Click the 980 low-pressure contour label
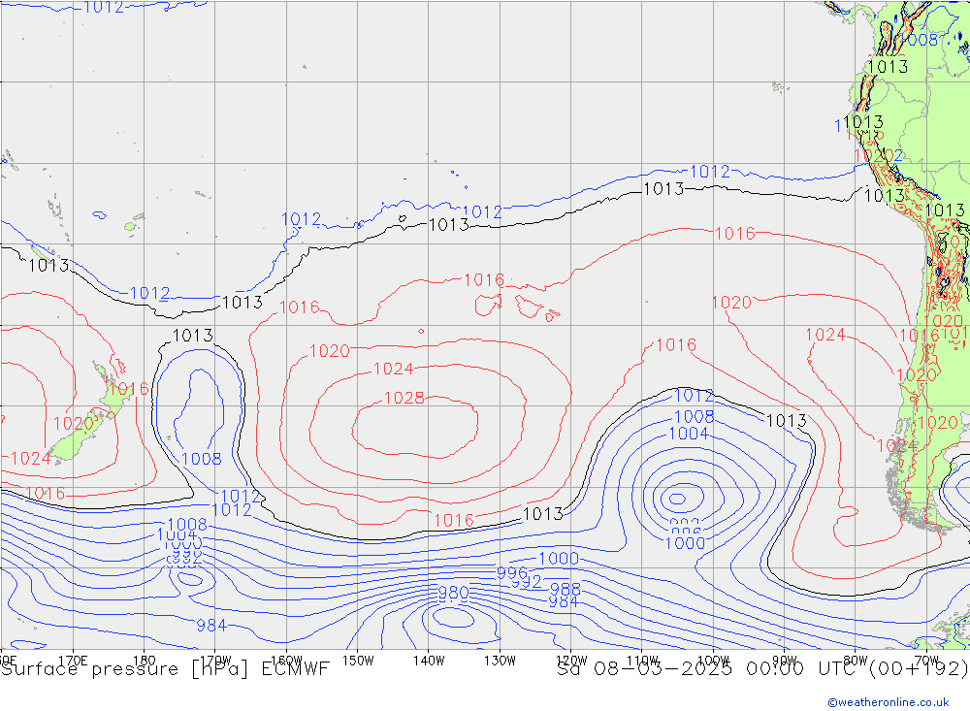 point(453,593)
